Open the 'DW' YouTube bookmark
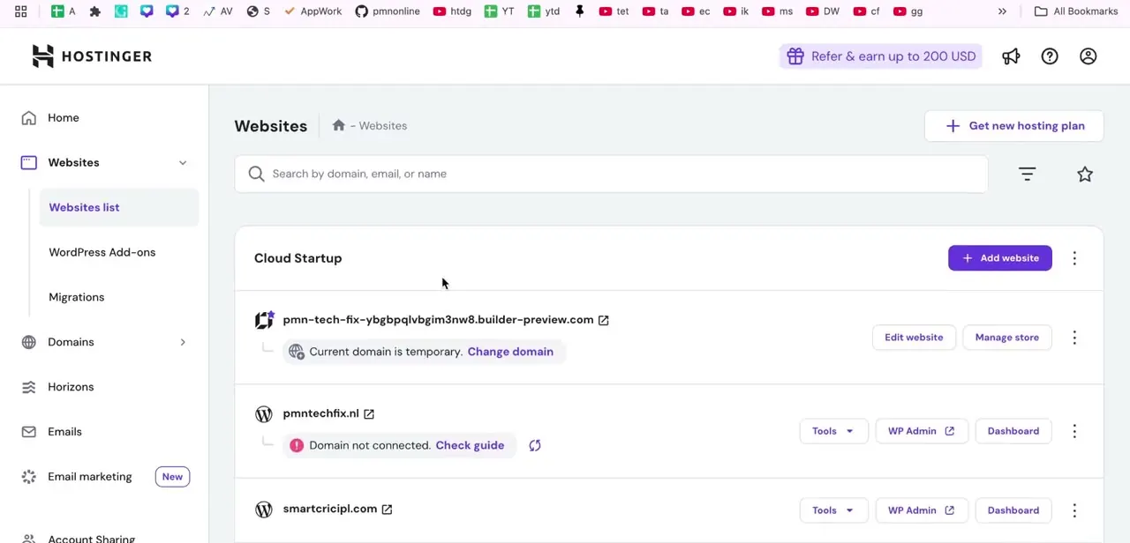Image resolution: width=1130 pixels, height=543 pixels. point(823,11)
